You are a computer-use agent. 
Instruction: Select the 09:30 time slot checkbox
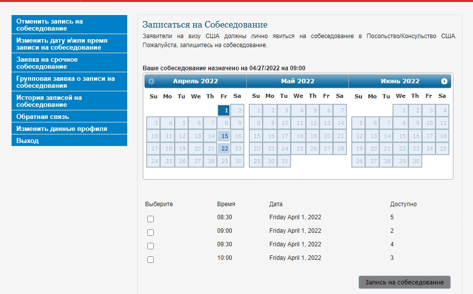pos(150,246)
